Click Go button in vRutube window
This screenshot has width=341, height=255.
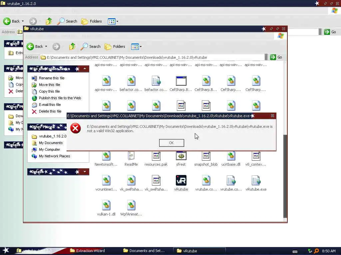tap(276, 57)
